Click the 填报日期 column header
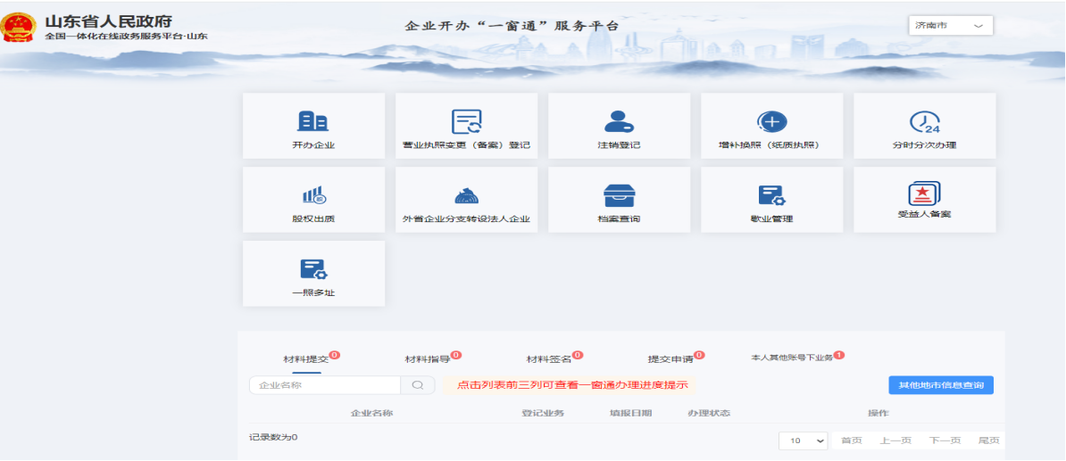 tap(631, 414)
